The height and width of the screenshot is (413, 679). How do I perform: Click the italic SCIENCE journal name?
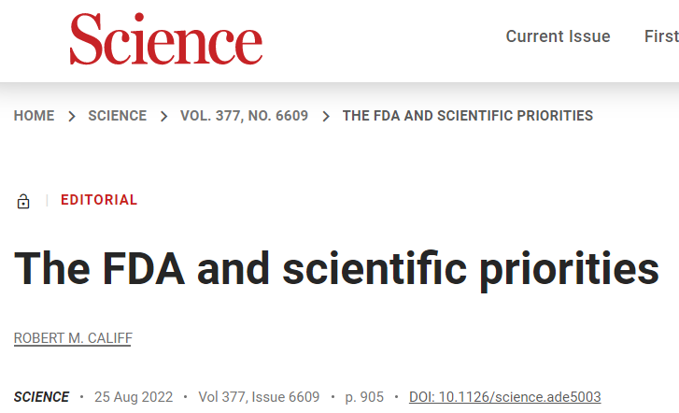click(41, 397)
